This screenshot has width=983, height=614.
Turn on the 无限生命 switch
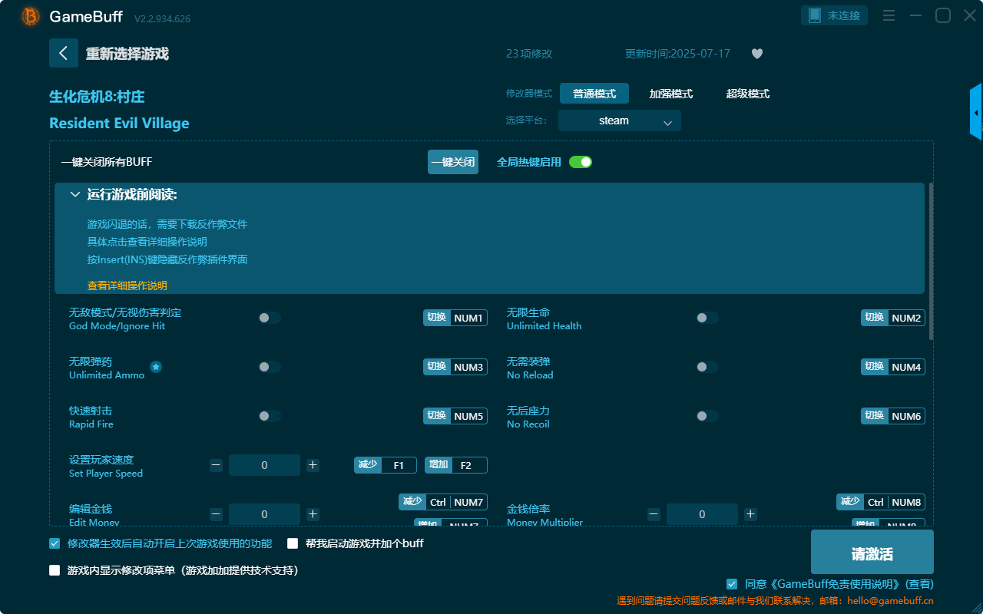[x=707, y=317]
